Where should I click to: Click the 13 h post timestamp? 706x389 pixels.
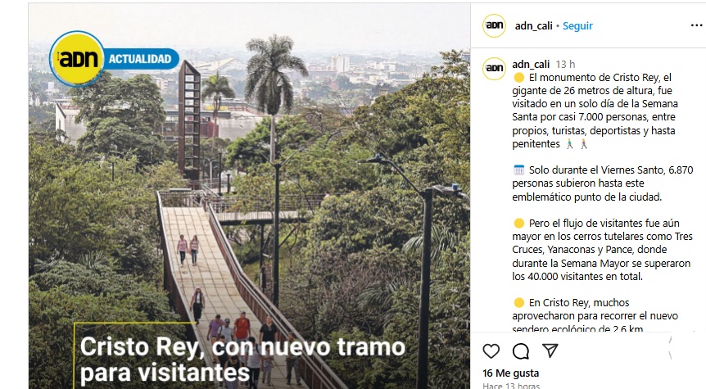(565, 65)
